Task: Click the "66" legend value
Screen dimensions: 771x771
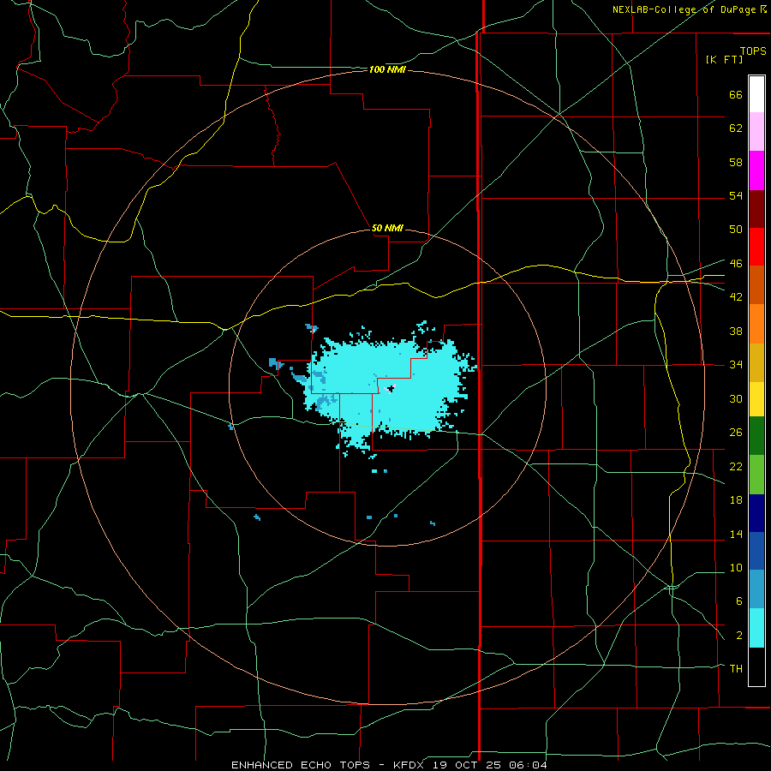Action: (x=736, y=95)
